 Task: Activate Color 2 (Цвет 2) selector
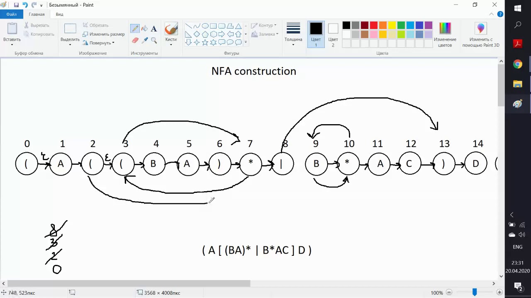click(x=333, y=34)
